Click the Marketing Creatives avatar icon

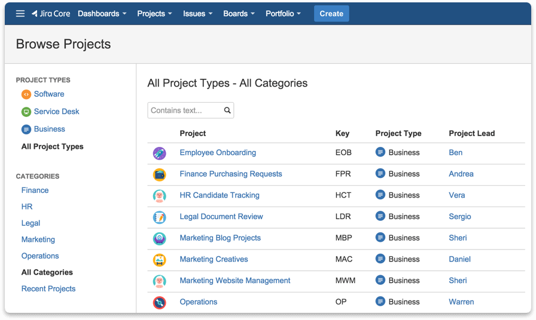[159, 260]
